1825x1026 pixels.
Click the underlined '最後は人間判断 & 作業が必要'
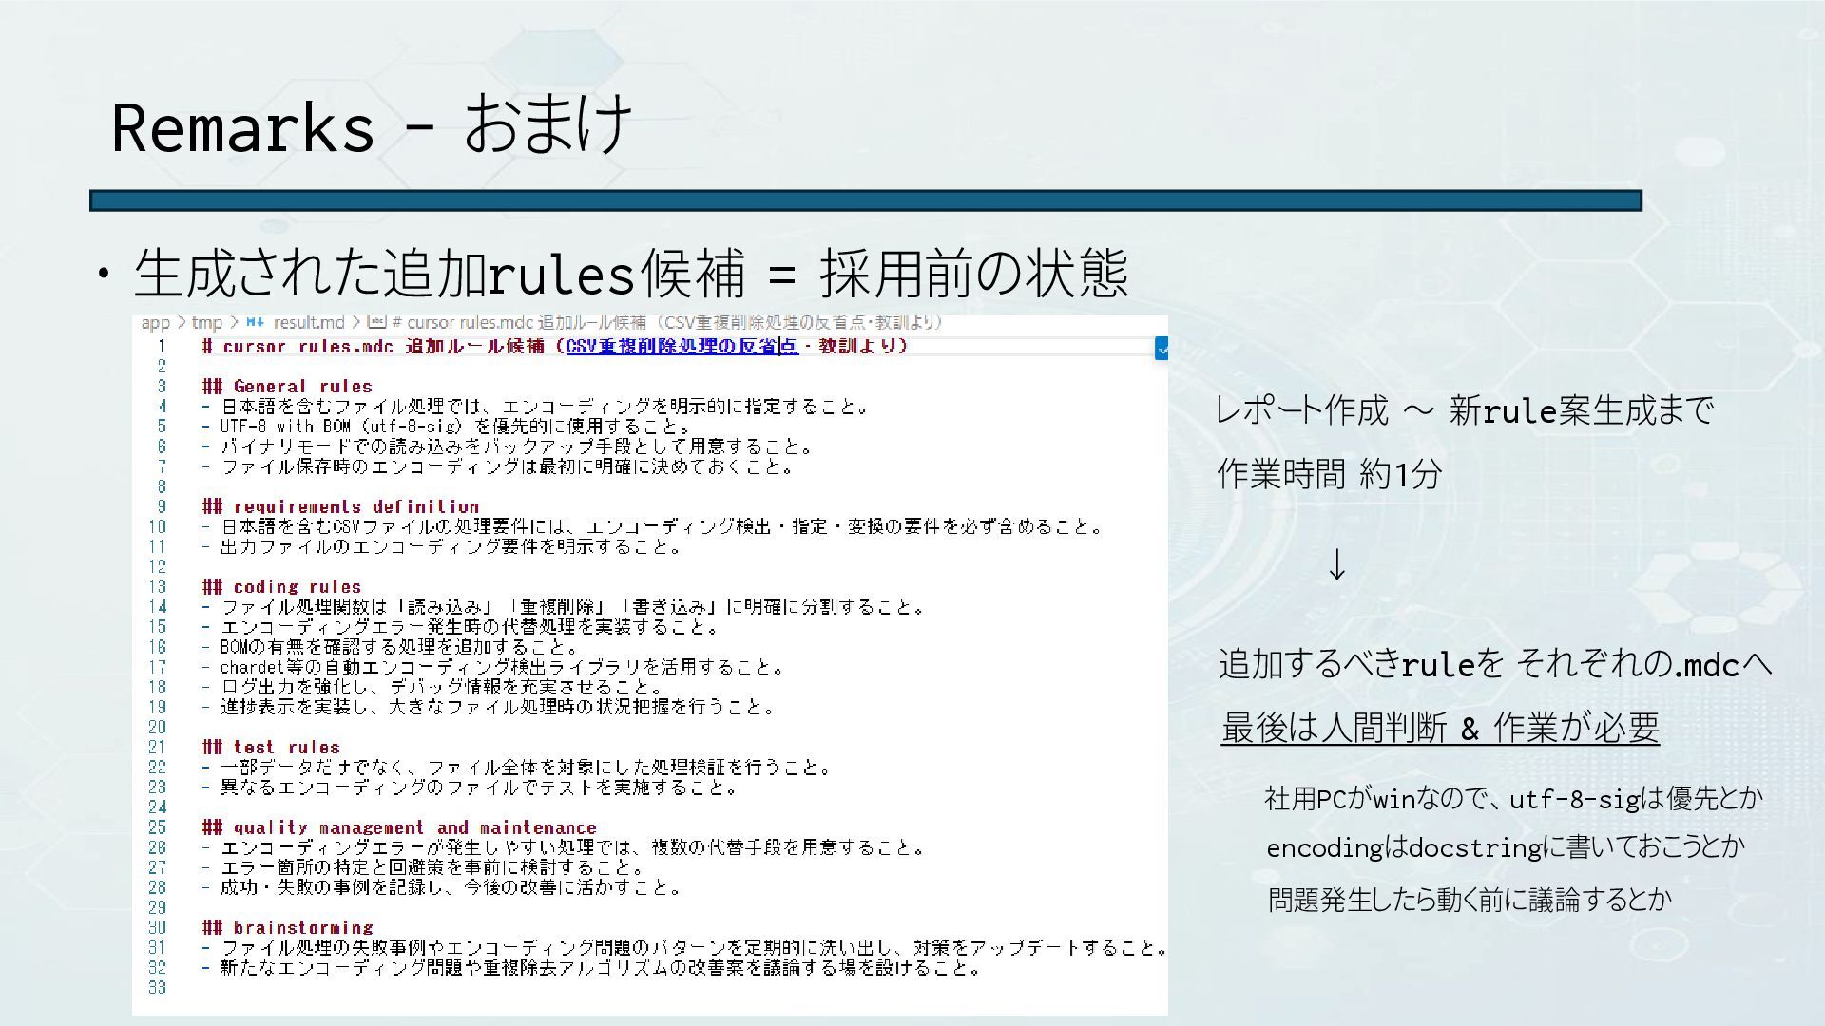click(1440, 729)
